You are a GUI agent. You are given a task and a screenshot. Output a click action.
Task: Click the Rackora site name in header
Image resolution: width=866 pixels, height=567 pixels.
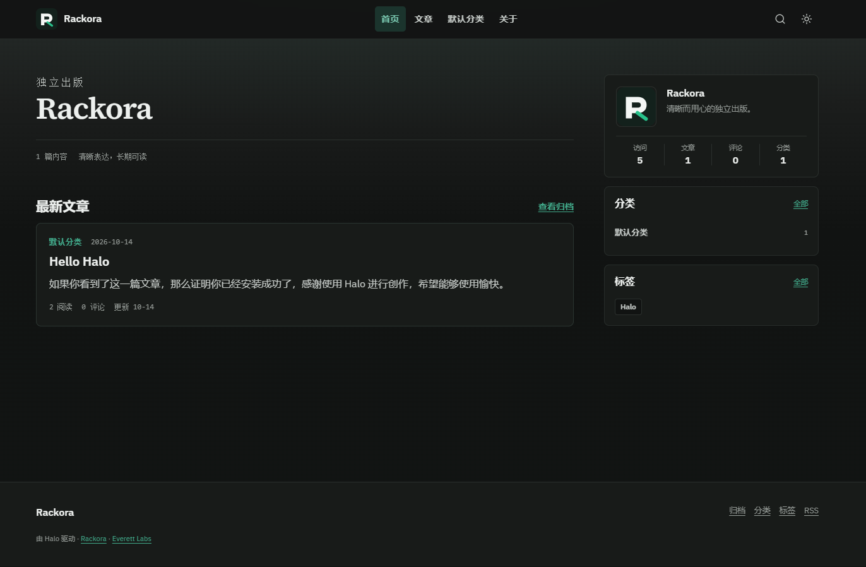[83, 19]
